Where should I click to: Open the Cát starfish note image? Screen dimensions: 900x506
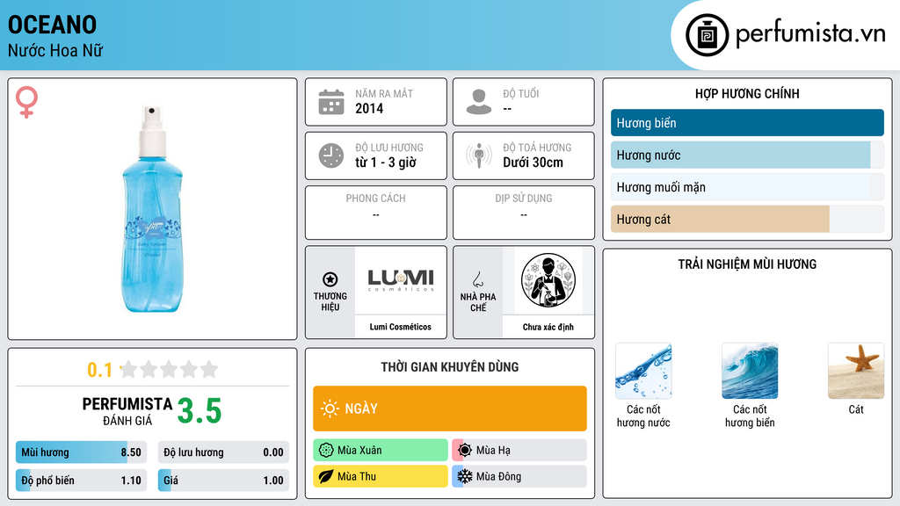856,372
